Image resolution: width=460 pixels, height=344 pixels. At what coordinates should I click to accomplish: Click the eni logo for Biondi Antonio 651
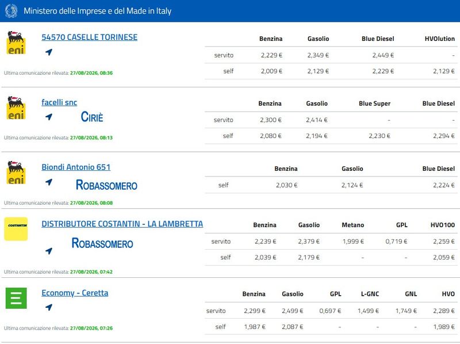pos(16,173)
